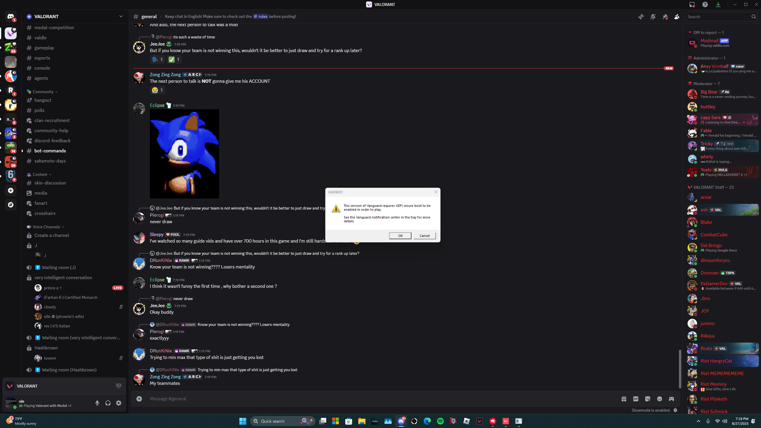Open the weather widget on taskbar
The width and height of the screenshot is (761, 428).
point(21,421)
